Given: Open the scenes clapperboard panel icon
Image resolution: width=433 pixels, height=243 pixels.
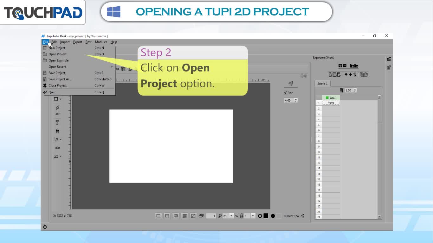Looking at the screenshot, I should coord(389,59).
